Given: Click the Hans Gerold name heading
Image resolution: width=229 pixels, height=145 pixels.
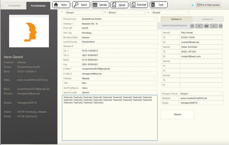Looking at the screenshot, I should pyautogui.click(x=13, y=57).
